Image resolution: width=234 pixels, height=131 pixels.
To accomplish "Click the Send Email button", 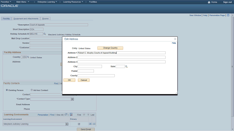I will 86,130.
